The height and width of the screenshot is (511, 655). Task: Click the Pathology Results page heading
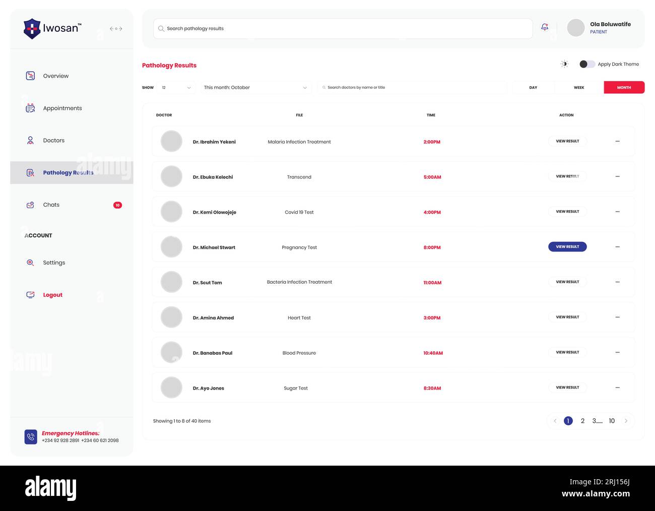[x=169, y=66]
